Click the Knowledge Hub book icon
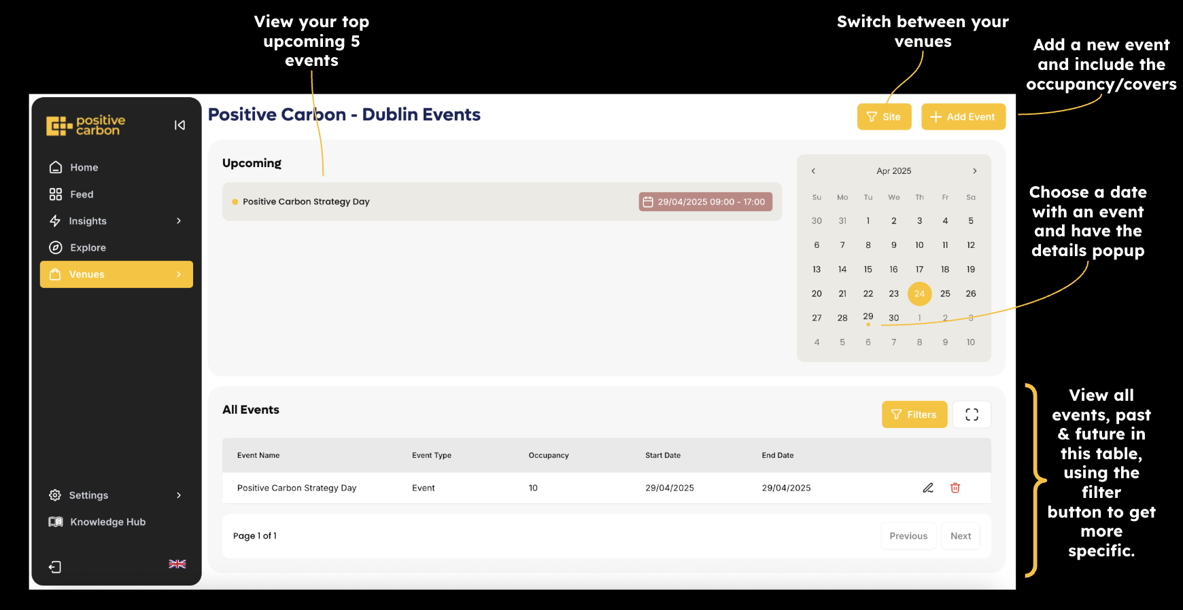1183x610 pixels. pos(56,522)
